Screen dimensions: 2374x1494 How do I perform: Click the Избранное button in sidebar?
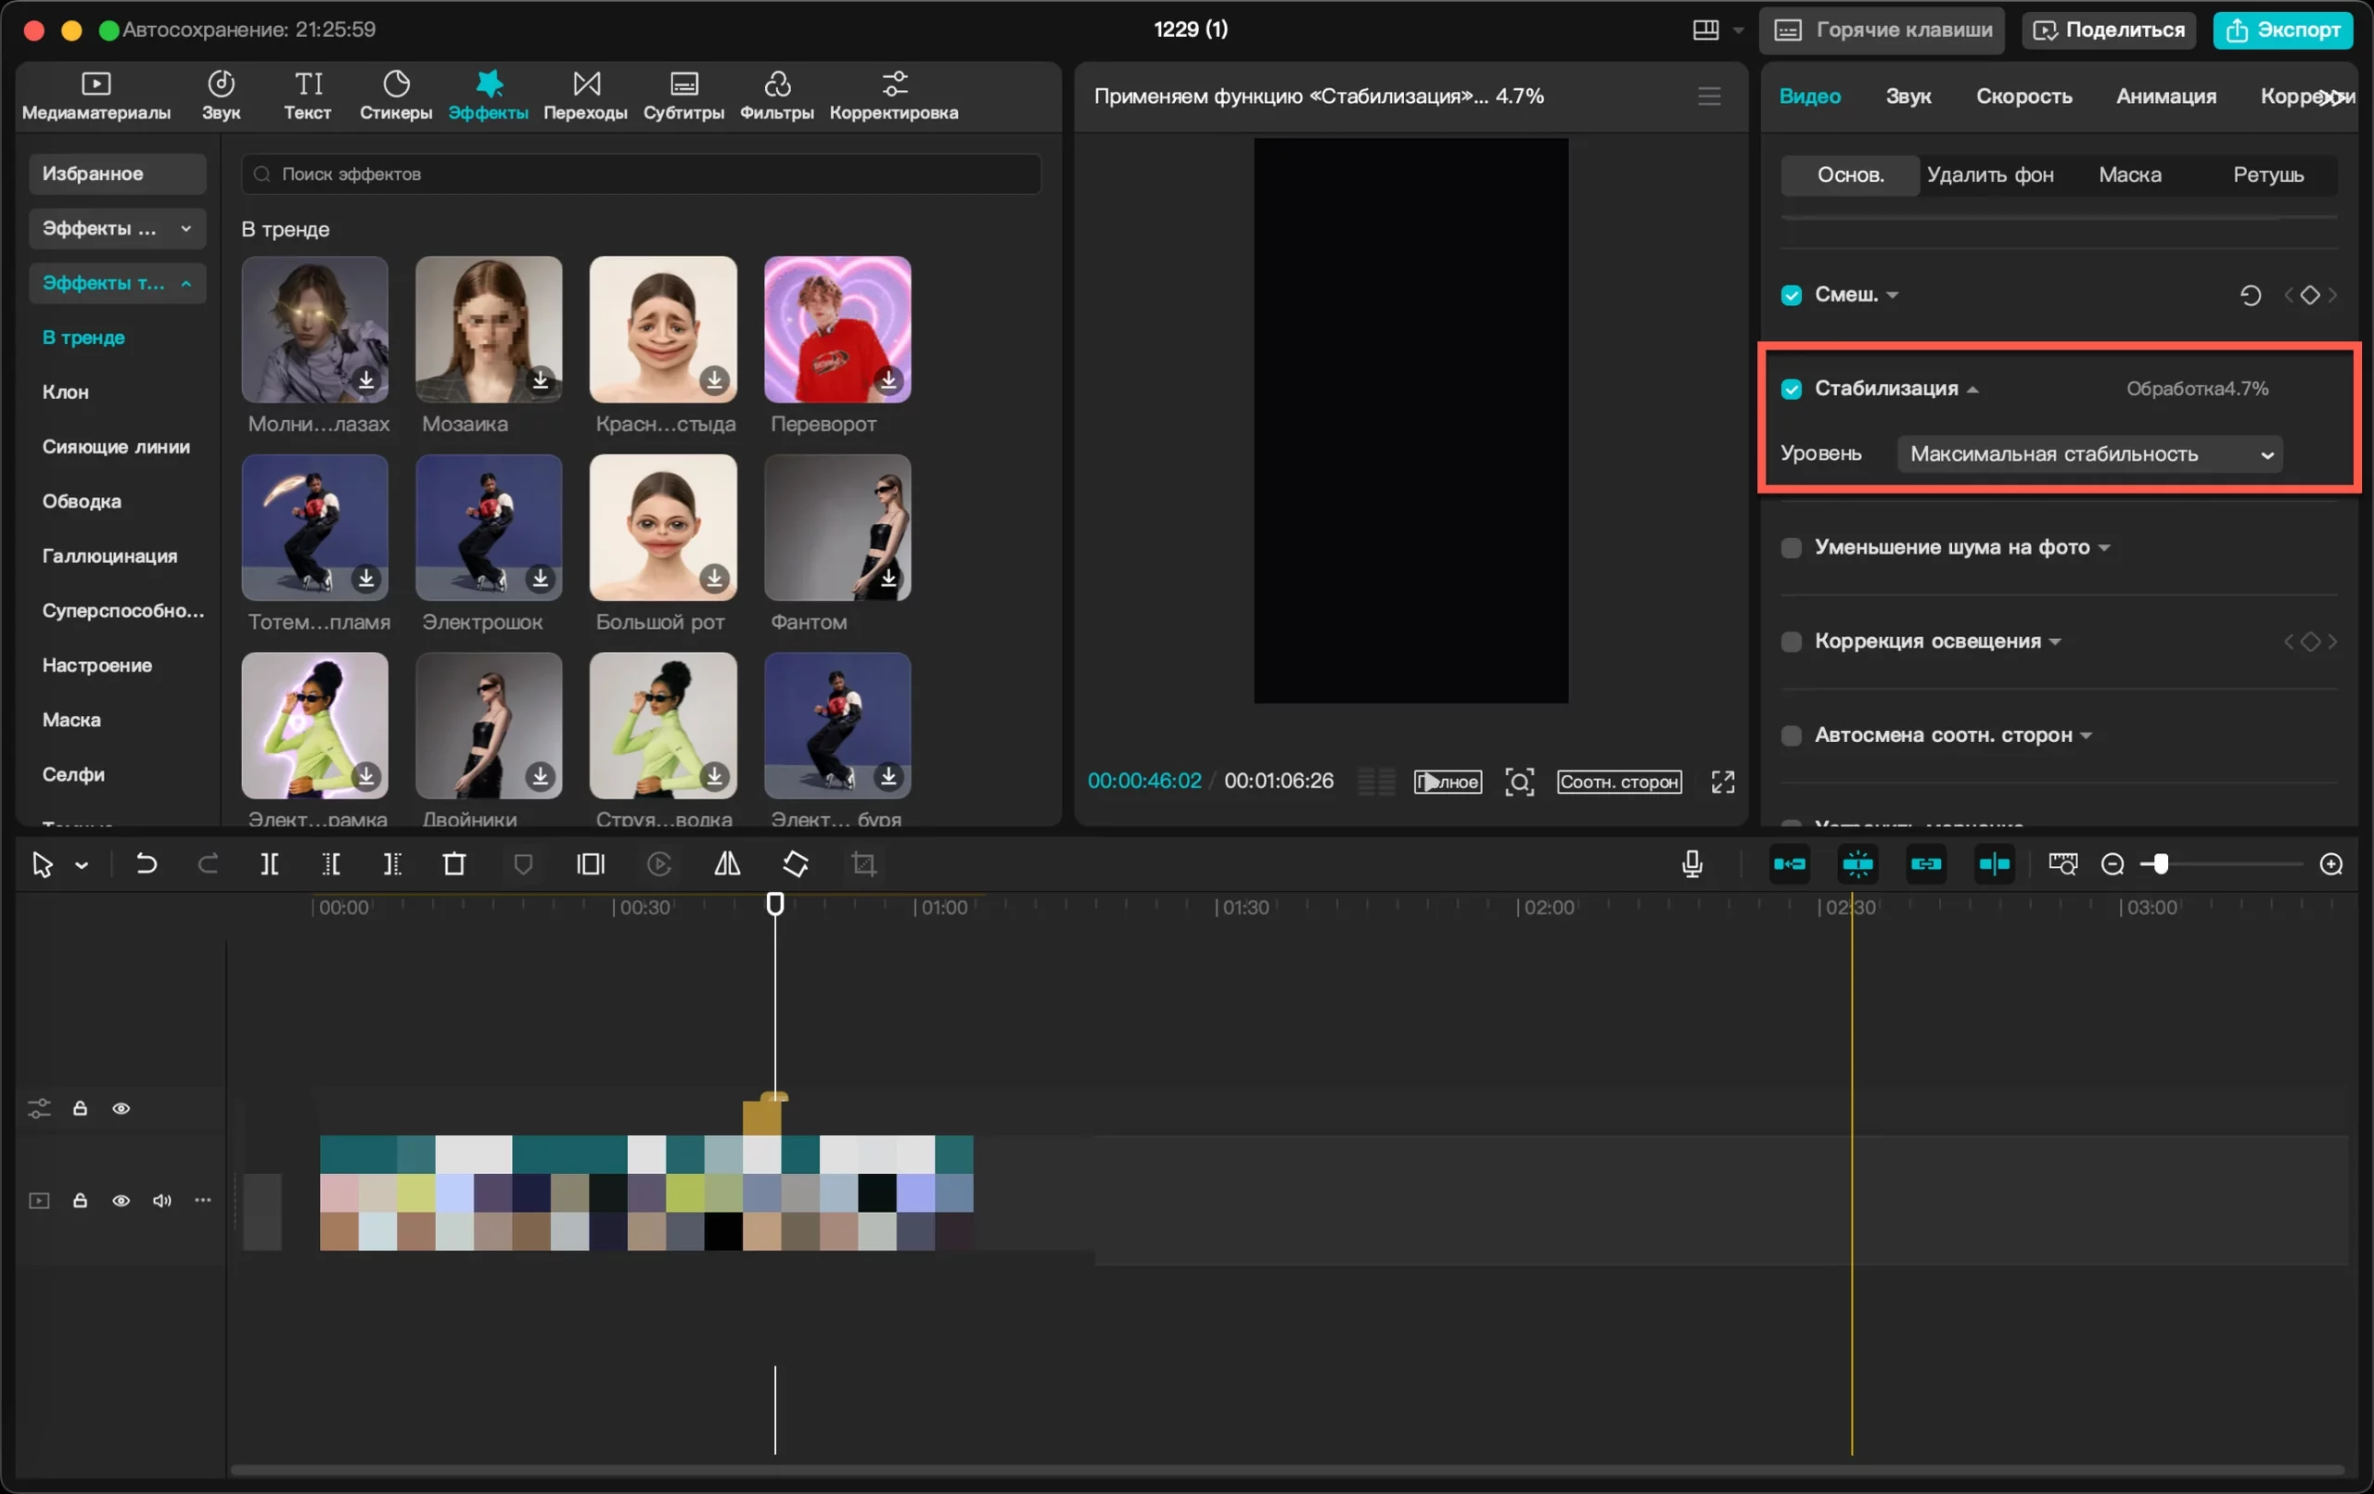coord(116,173)
